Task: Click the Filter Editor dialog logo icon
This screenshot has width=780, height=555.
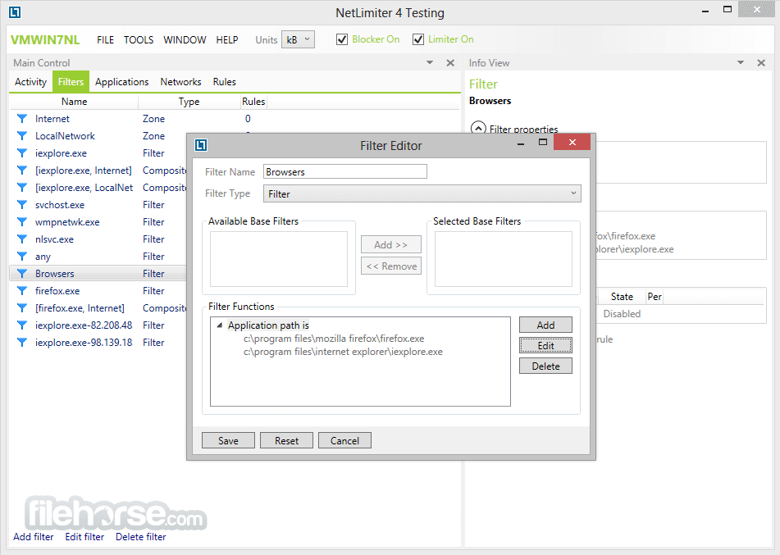Action: [x=201, y=145]
